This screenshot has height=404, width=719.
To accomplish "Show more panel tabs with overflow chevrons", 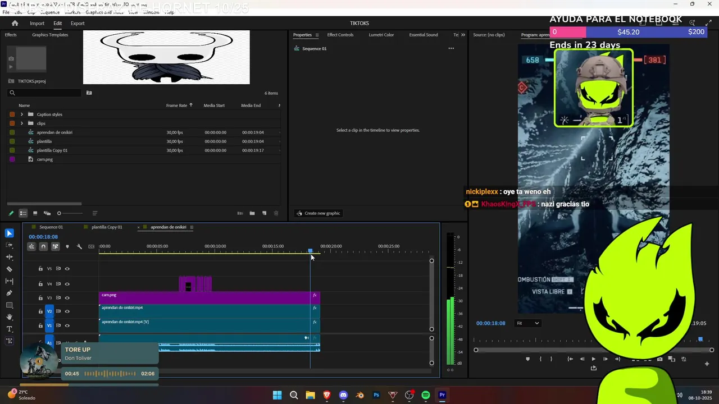I will [x=463, y=35].
